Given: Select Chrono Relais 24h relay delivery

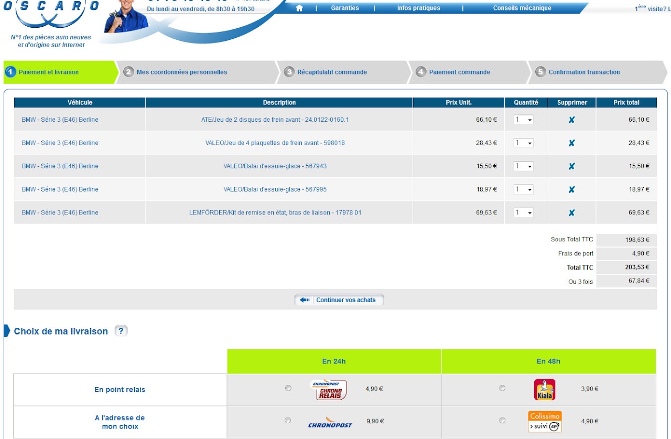Looking at the screenshot, I should pyautogui.click(x=288, y=388).
